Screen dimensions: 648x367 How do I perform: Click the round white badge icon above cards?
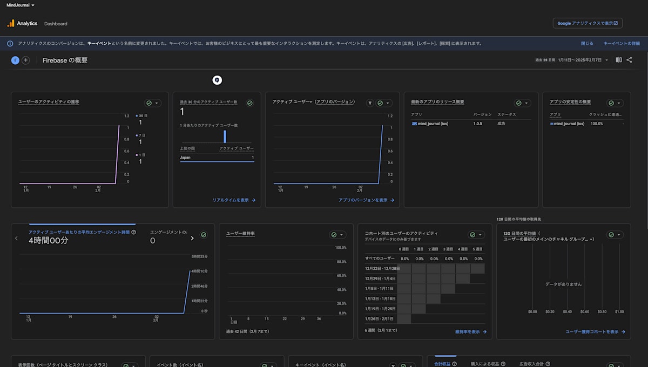tap(217, 80)
